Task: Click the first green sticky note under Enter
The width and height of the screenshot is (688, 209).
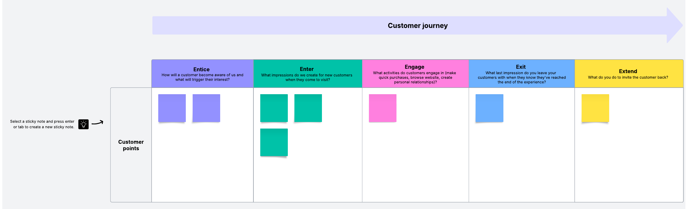Action: click(x=274, y=108)
